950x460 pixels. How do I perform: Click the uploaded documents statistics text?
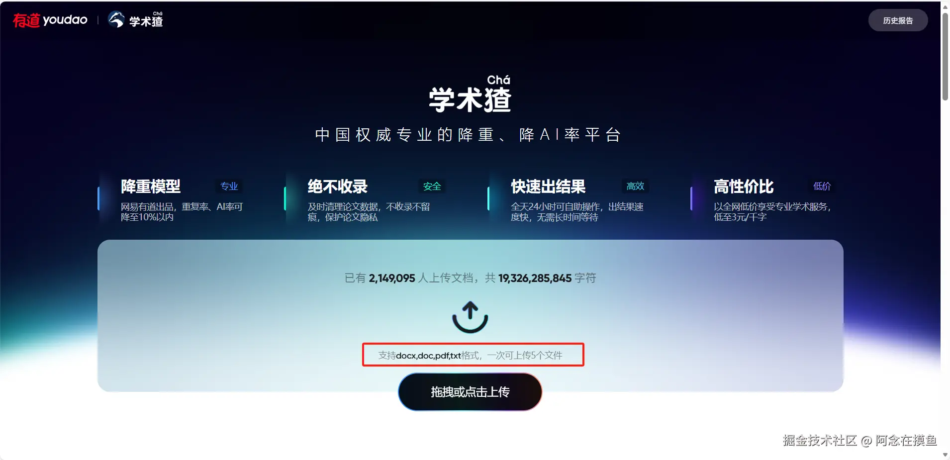(x=470, y=278)
